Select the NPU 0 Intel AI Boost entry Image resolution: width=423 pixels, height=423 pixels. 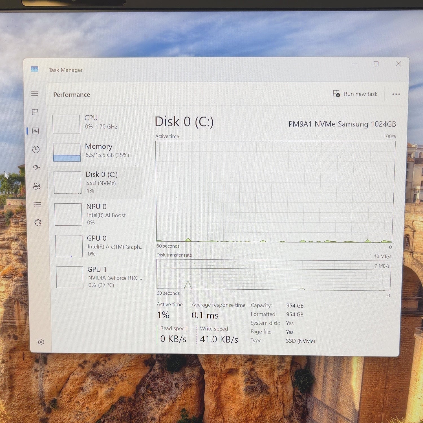click(x=98, y=214)
